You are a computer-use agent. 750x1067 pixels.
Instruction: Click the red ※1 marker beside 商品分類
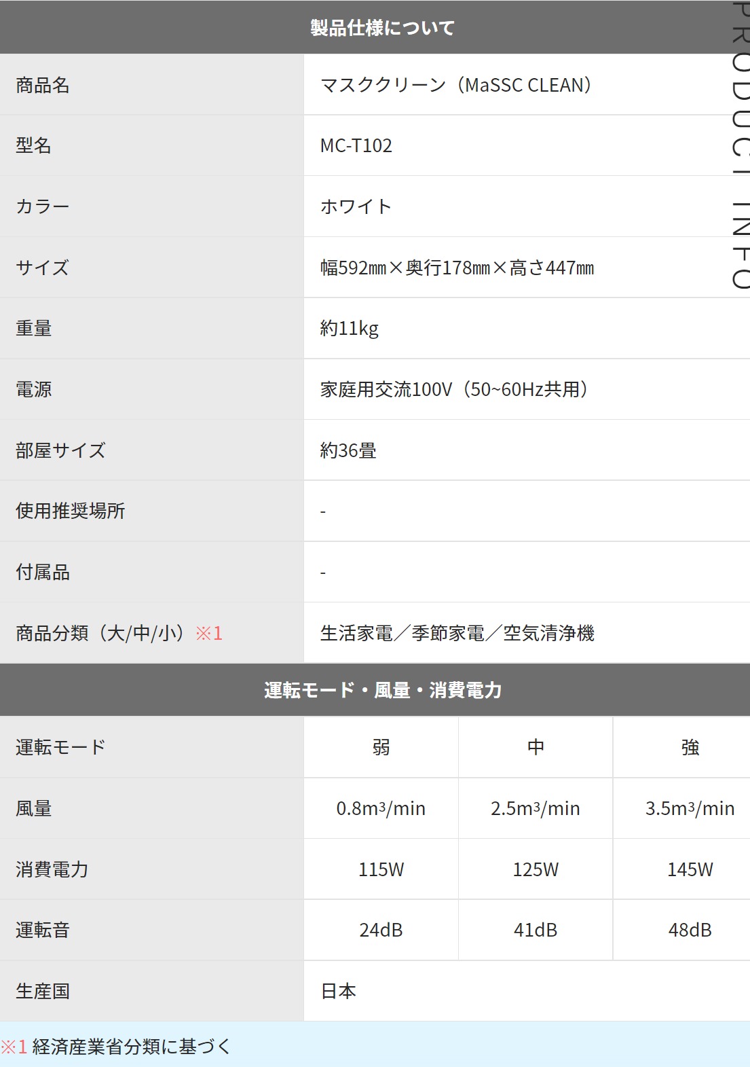click(209, 634)
